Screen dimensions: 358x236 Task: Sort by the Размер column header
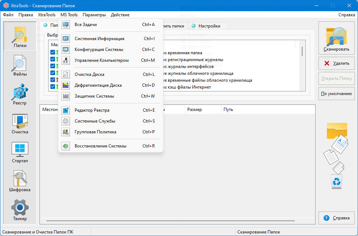[203, 110]
